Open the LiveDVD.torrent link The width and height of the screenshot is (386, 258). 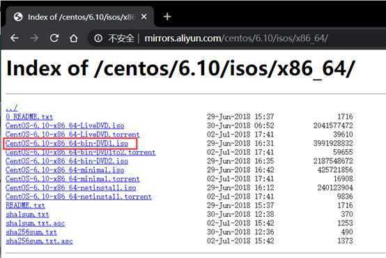click(72, 135)
